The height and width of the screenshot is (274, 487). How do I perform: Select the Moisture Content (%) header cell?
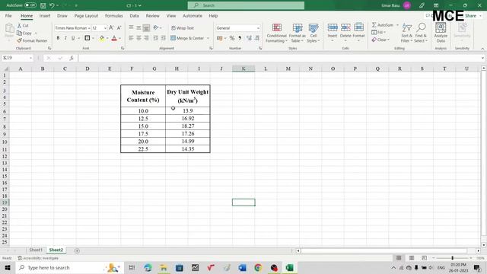click(143, 96)
